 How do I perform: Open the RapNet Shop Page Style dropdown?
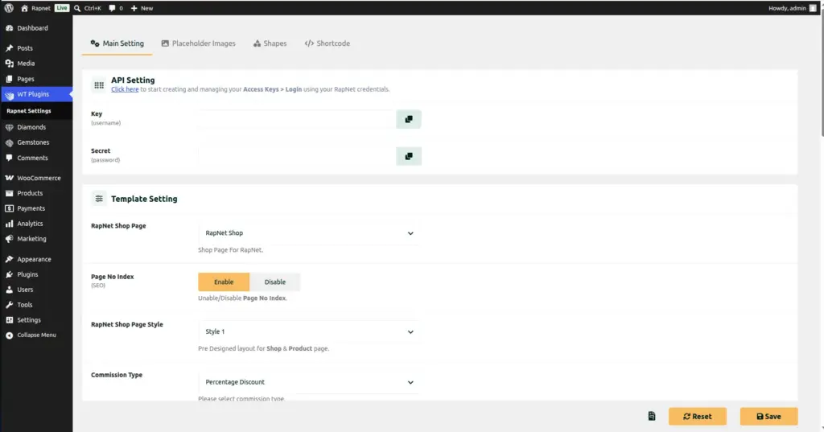(x=309, y=331)
